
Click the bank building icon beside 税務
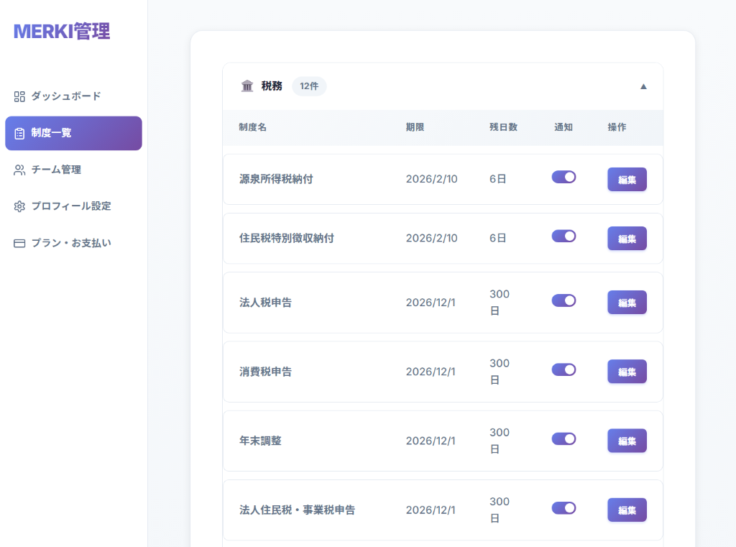pos(247,86)
